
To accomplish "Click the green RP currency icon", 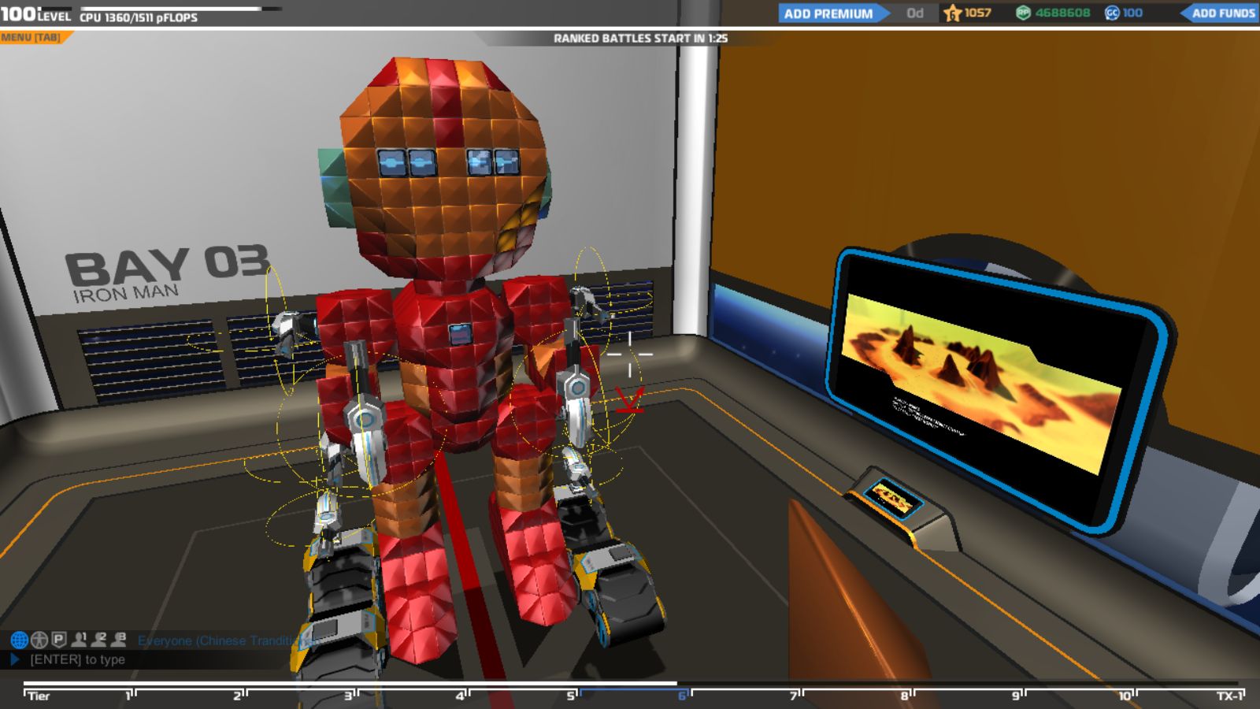I will [x=1023, y=13].
